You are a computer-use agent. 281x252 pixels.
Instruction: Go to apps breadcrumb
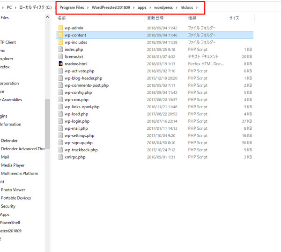142,7
